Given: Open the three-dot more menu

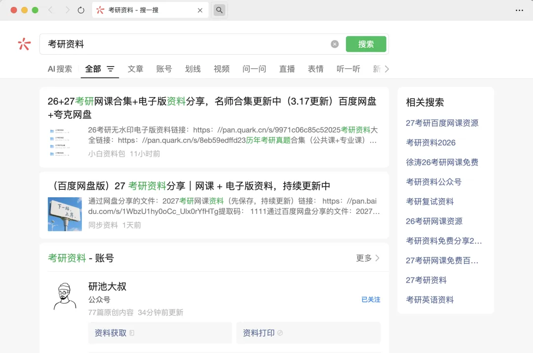Looking at the screenshot, I should click(519, 10).
